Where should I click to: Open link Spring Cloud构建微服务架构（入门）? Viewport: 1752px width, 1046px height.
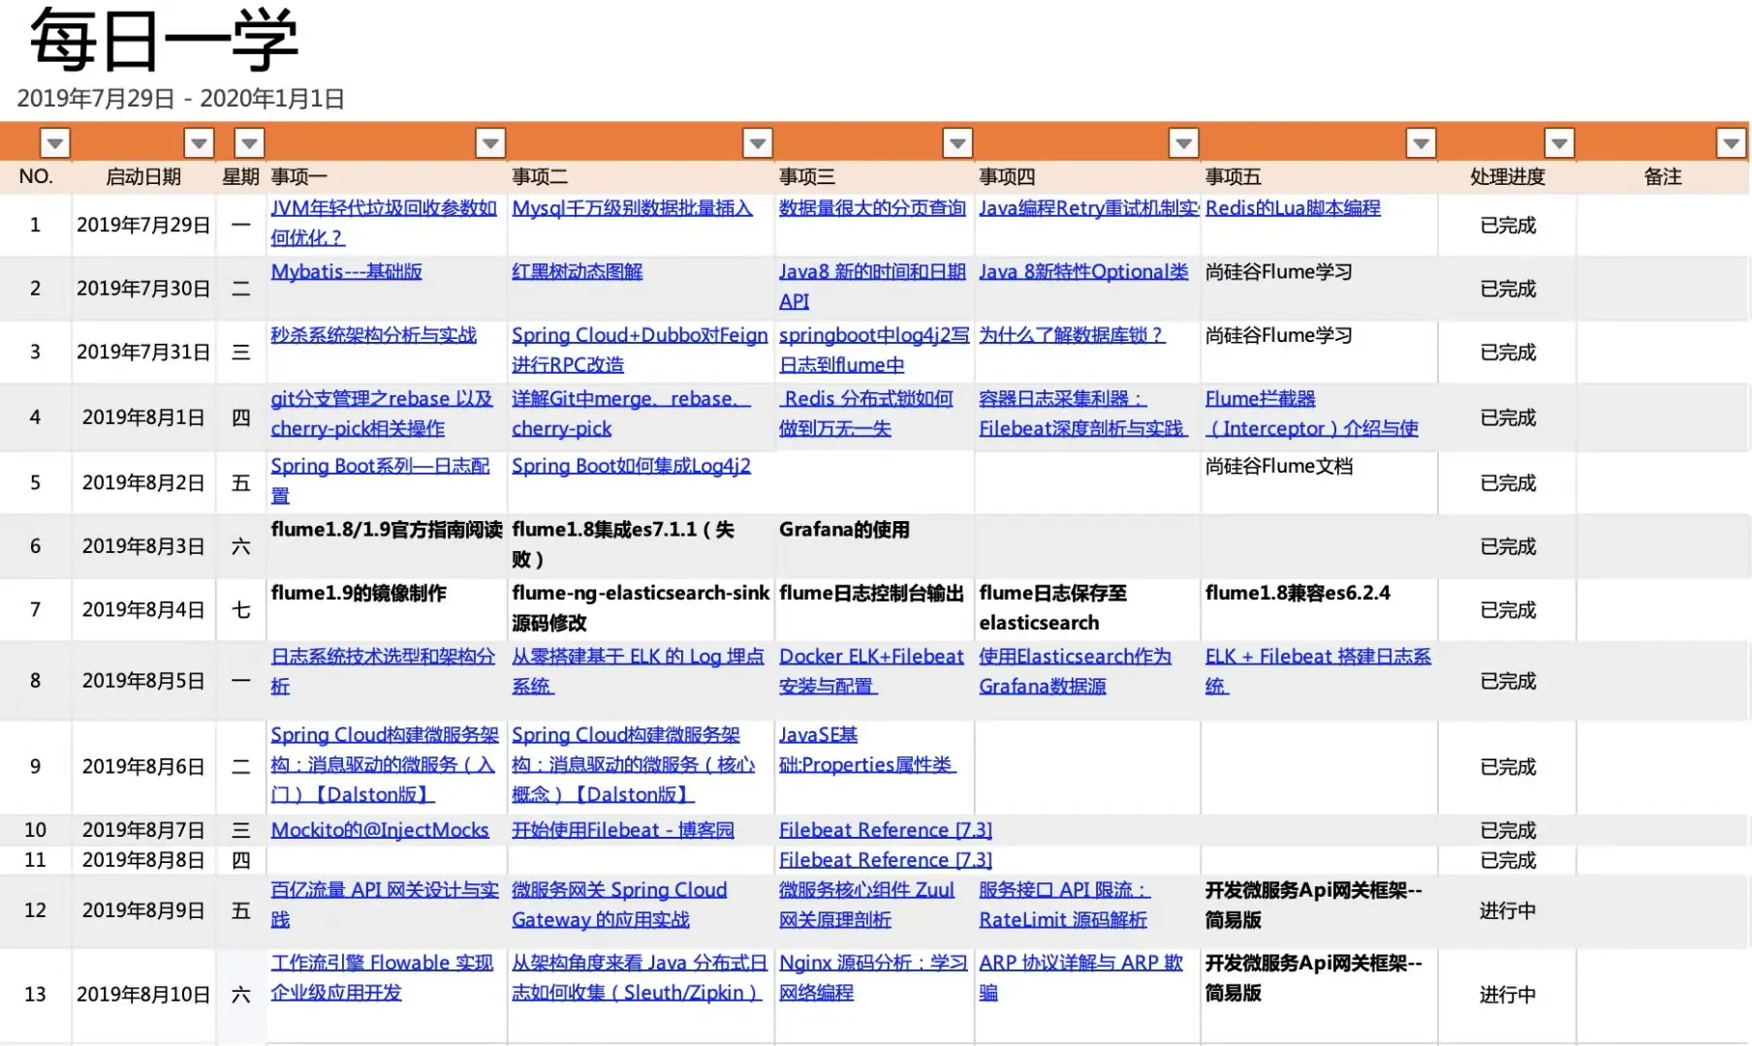pos(385,765)
